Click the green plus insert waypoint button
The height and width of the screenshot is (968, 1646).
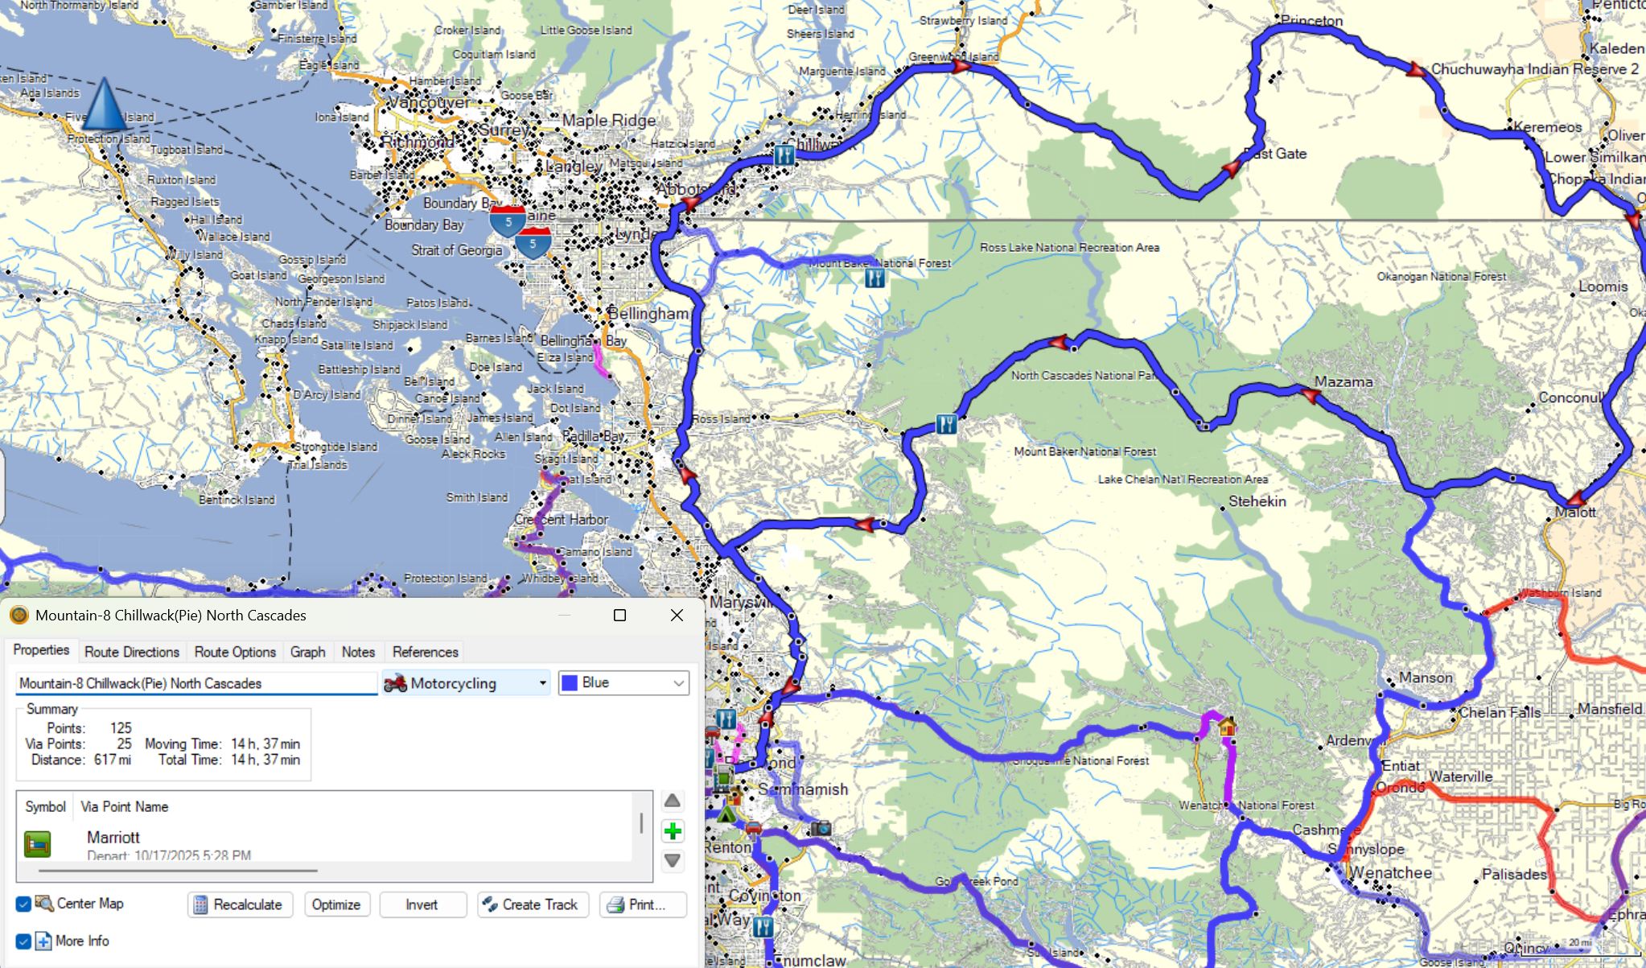(x=673, y=831)
